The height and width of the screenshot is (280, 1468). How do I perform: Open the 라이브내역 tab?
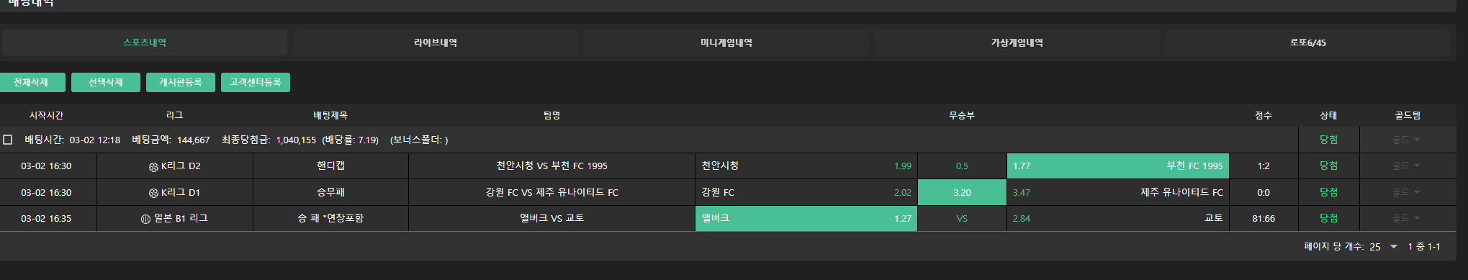[436, 42]
